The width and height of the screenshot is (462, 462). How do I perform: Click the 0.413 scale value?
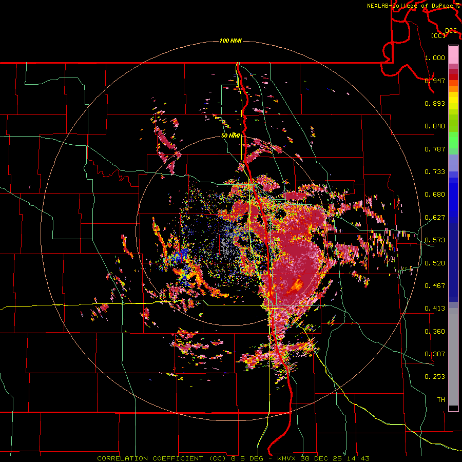435,309
